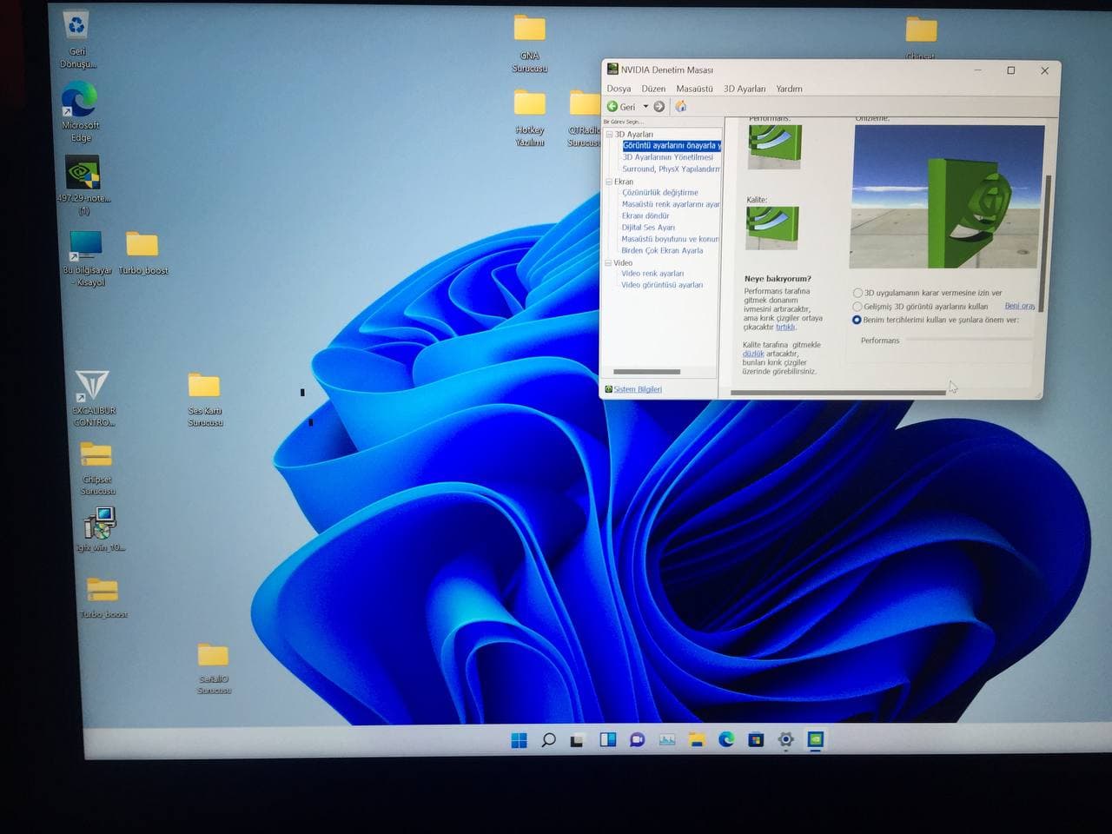Open the Chat taskbar icon
The width and height of the screenshot is (1112, 834).
point(638,740)
